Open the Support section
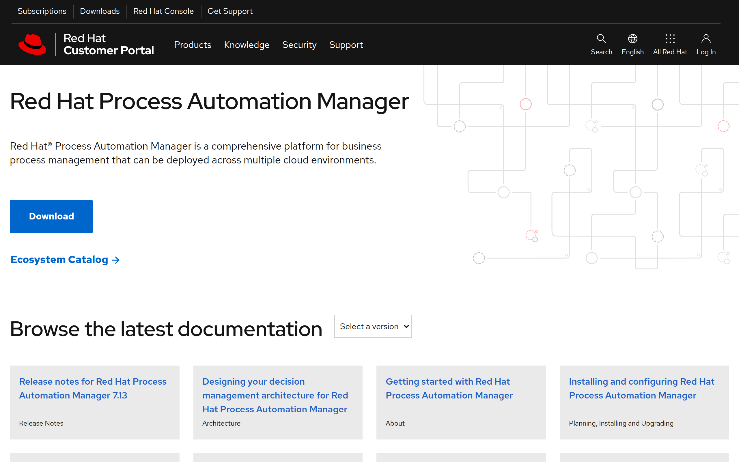The image size is (739, 462). (346, 44)
